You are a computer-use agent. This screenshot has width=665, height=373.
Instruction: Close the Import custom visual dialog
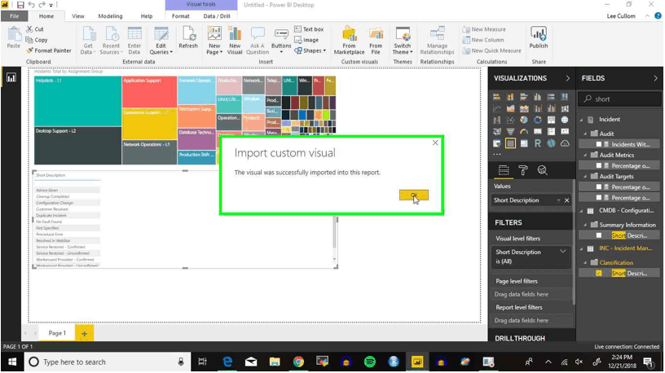435,143
